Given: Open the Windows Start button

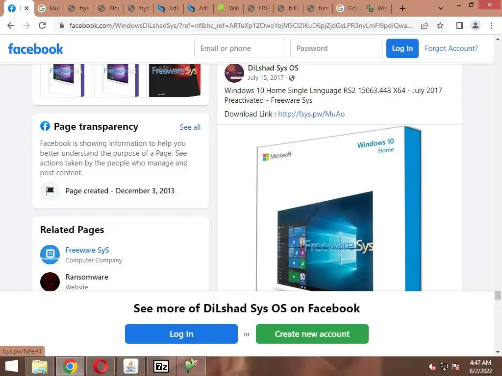Looking at the screenshot, I should pos(12,366).
